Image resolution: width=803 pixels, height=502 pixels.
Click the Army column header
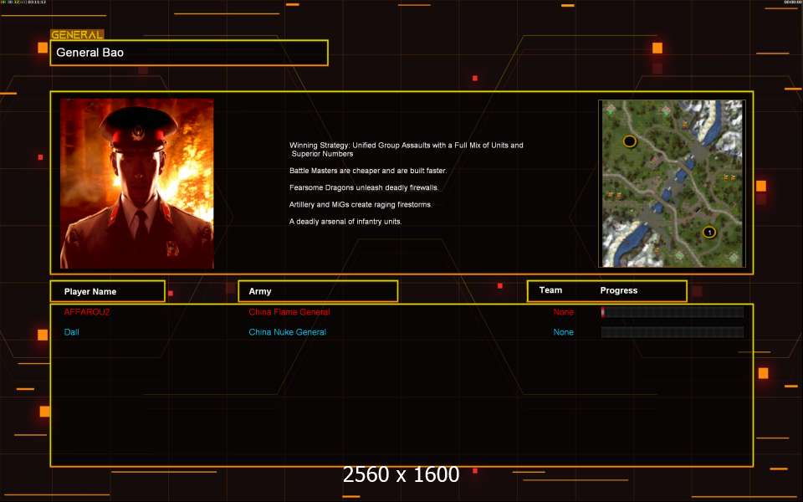coord(317,291)
